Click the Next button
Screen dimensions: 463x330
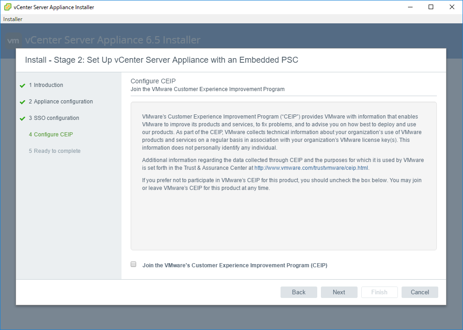[x=339, y=292]
